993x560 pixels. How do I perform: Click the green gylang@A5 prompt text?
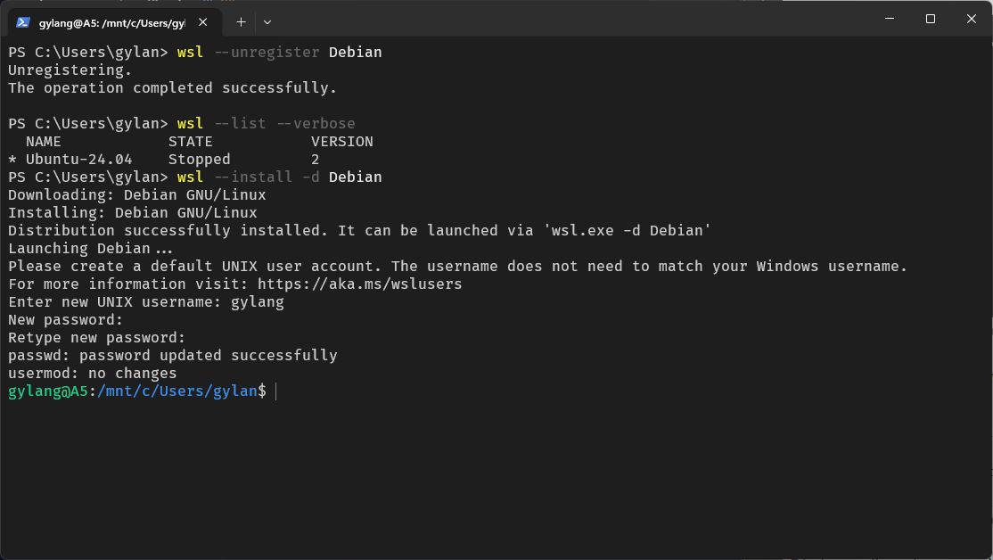pyautogui.click(x=47, y=391)
